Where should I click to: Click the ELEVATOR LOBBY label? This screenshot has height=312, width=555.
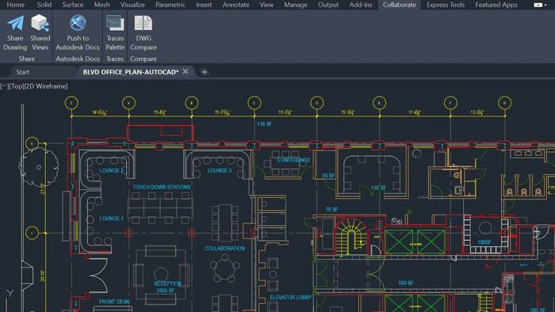pos(291,298)
